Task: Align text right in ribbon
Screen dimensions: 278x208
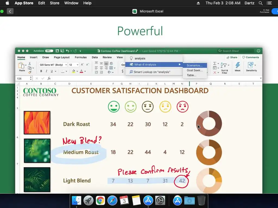Action: (x=106, y=68)
